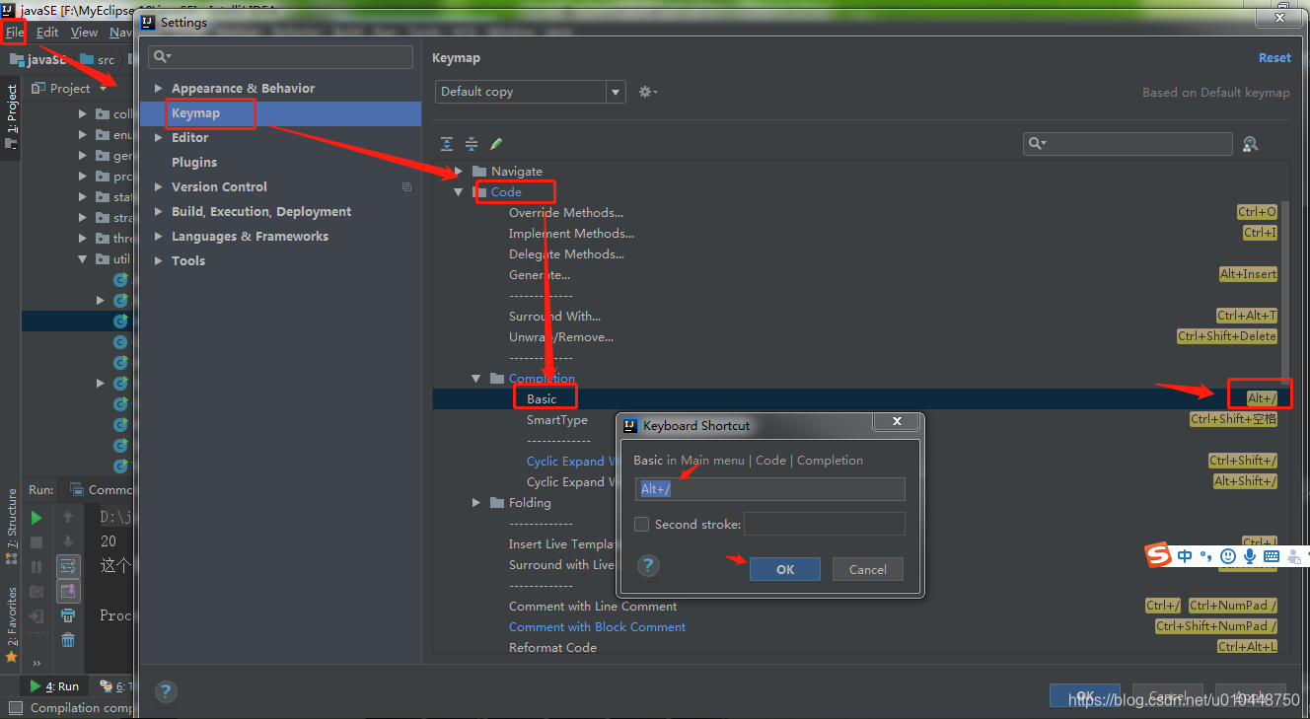Toggle Scroll to End in Run panel

tap(68, 591)
